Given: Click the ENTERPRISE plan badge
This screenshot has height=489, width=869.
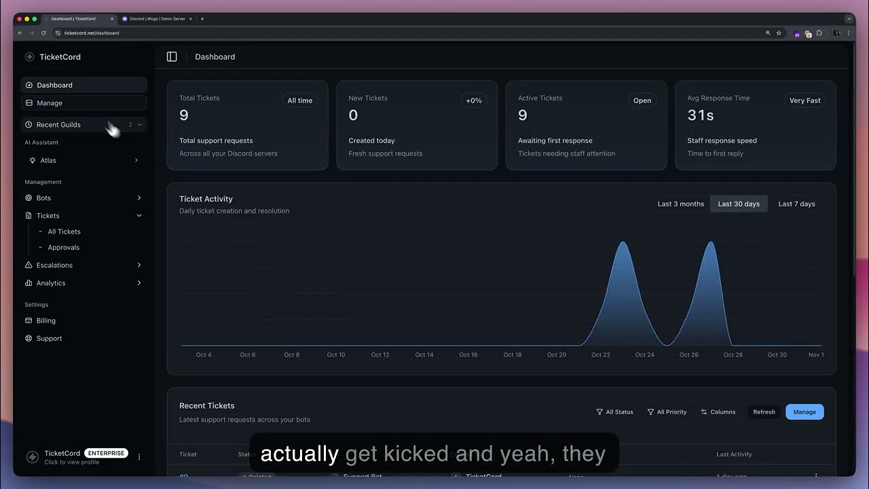Looking at the screenshot, I should click(x=106, y=453).
